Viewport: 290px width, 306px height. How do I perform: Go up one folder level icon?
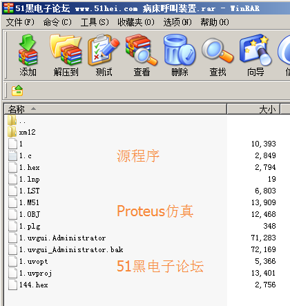[17, 90]
